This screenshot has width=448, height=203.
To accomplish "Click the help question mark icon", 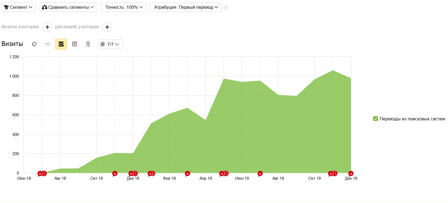I will [226, 8].
